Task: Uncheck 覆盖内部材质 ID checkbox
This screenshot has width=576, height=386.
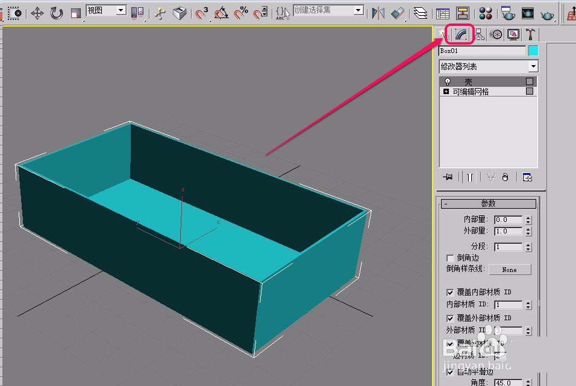Action: click(x=450, y=293)
